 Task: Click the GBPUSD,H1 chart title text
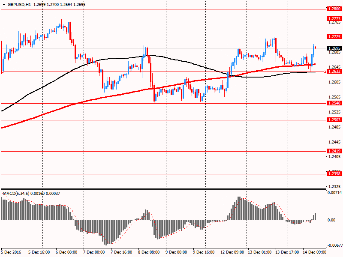coord(19,5)
